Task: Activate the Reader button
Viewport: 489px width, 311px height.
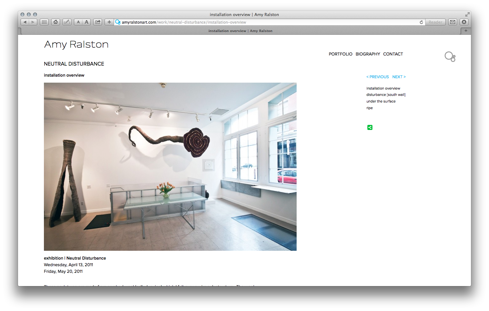Action: pyautogui.click(x=435, y=22)
